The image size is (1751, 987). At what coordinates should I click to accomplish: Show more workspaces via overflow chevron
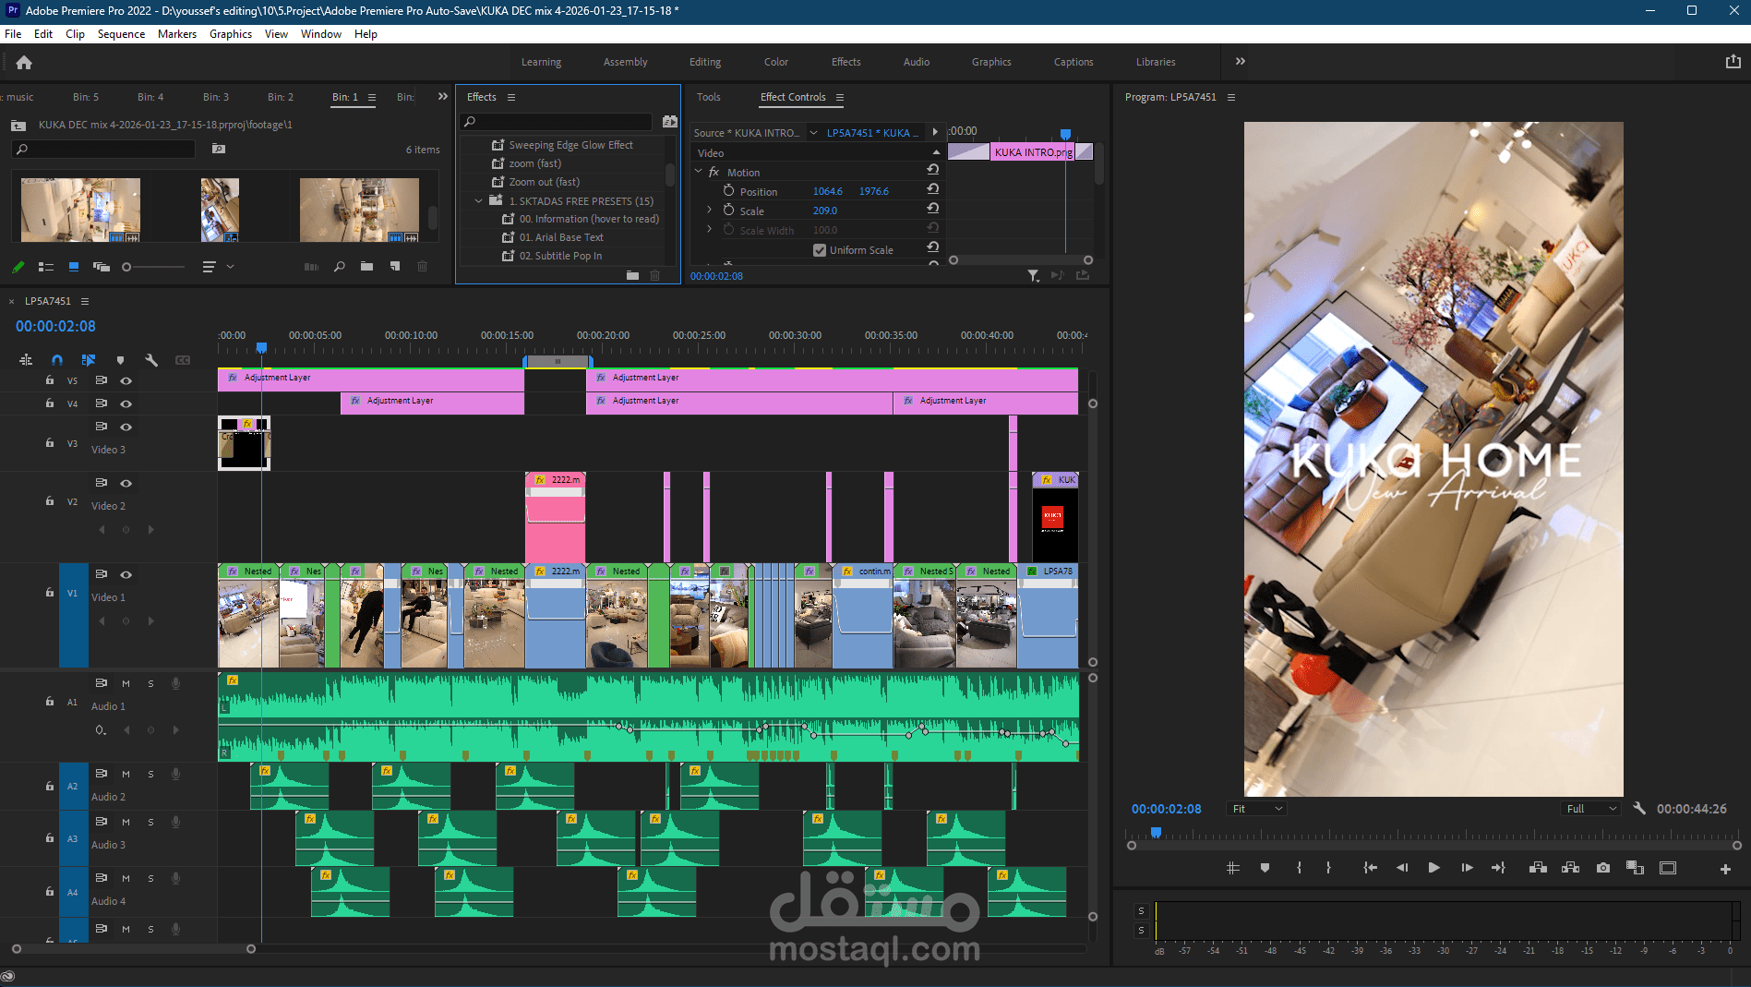click(x=1241, y=62)
